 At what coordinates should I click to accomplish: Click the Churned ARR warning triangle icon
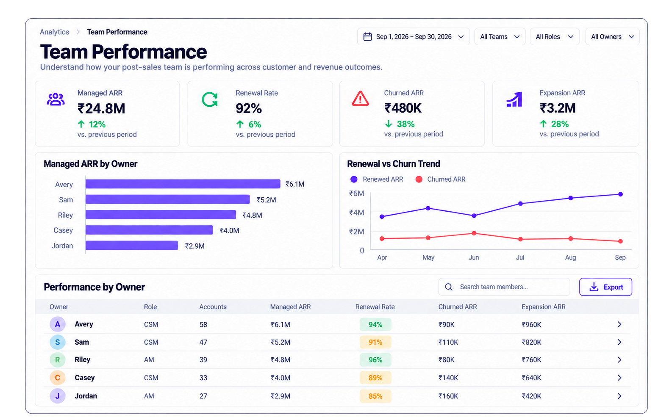coord(360,99)
